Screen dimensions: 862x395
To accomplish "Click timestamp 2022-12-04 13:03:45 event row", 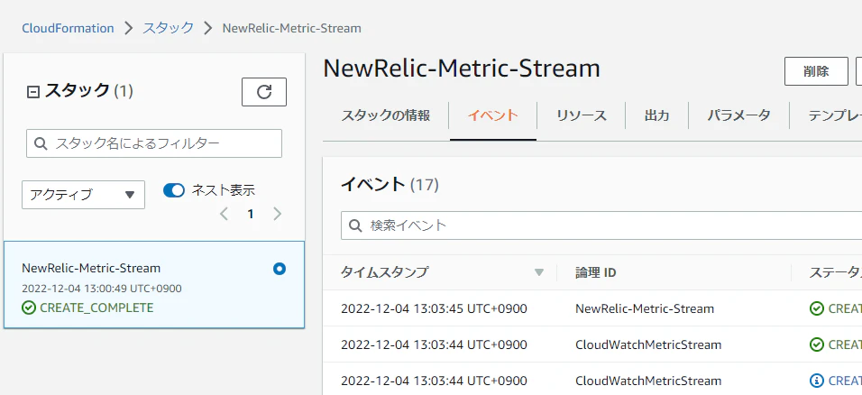I will tap(434, 308).
